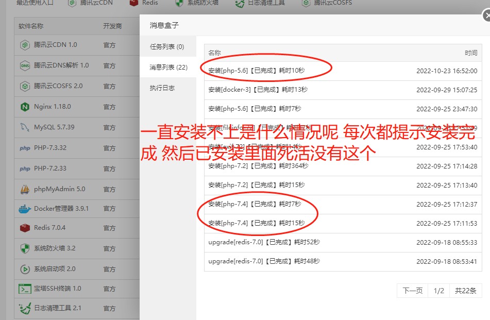Open the 日志清理工具 shortcut link at top
This screenshot has height=320, width=490.
(266, 3)
